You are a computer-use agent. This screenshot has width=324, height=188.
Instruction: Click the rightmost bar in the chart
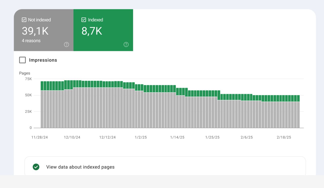[x=298, y=114]
